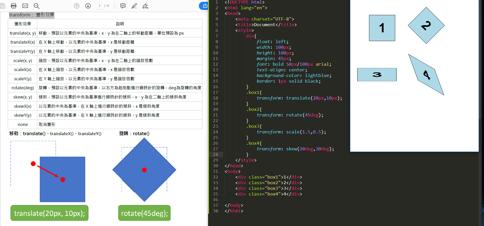The height and width of the screenshot is (226, 484).
Task: Go to the next page arrow
Action: pyautogui.click(x=88, y=6)
